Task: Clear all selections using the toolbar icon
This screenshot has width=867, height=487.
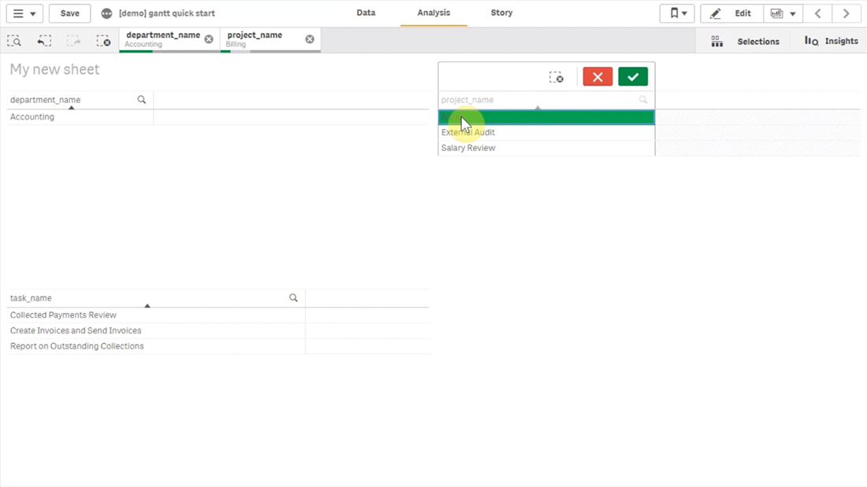Action: (103, 40)
